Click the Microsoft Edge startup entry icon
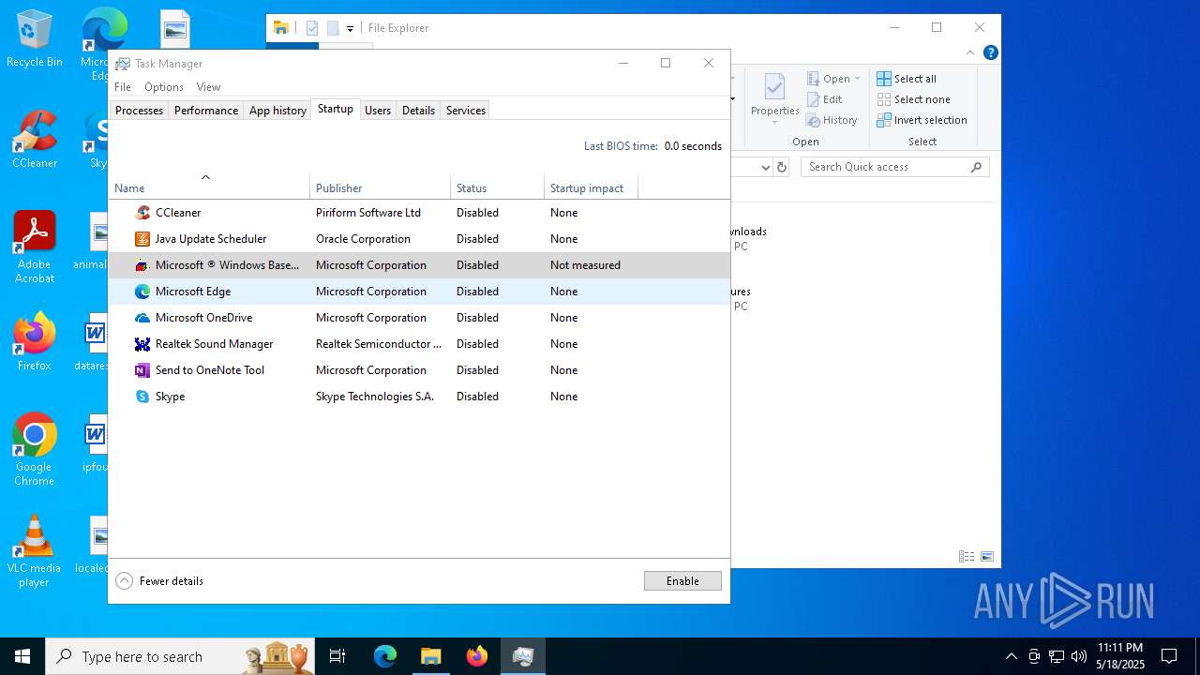The height and width of the screenshot is (675, 1200). click(x=142, y=292)
